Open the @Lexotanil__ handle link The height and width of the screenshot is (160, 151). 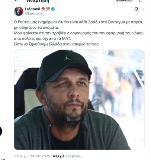(x=35, y=13)
